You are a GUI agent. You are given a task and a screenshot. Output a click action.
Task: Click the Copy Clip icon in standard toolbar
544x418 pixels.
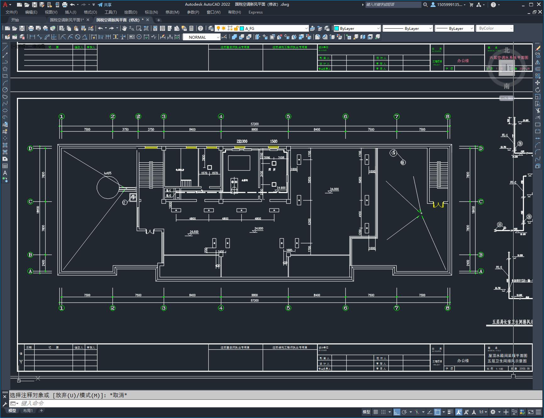pos(69,28)
